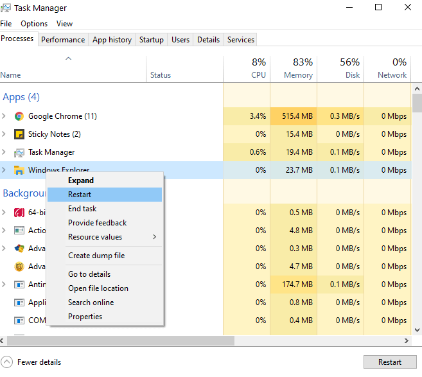
Task: Open the Options menu
Action: pyautogui.click(x=34, y=24)
